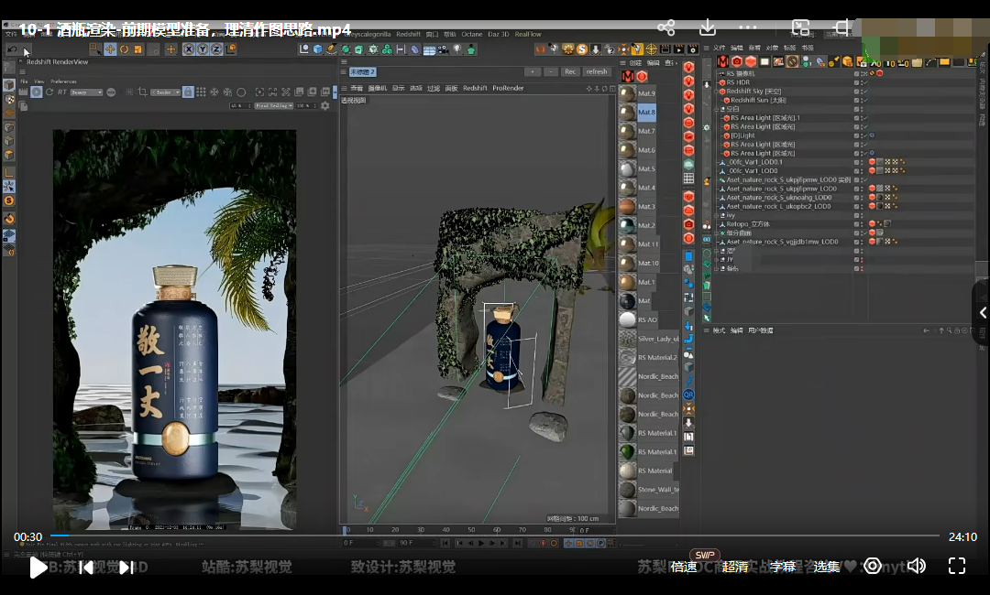The height and width of the screenshot is (595, 990).
Task: Select the Redshift Sky object in the object tree
Action: pos(753,92)
